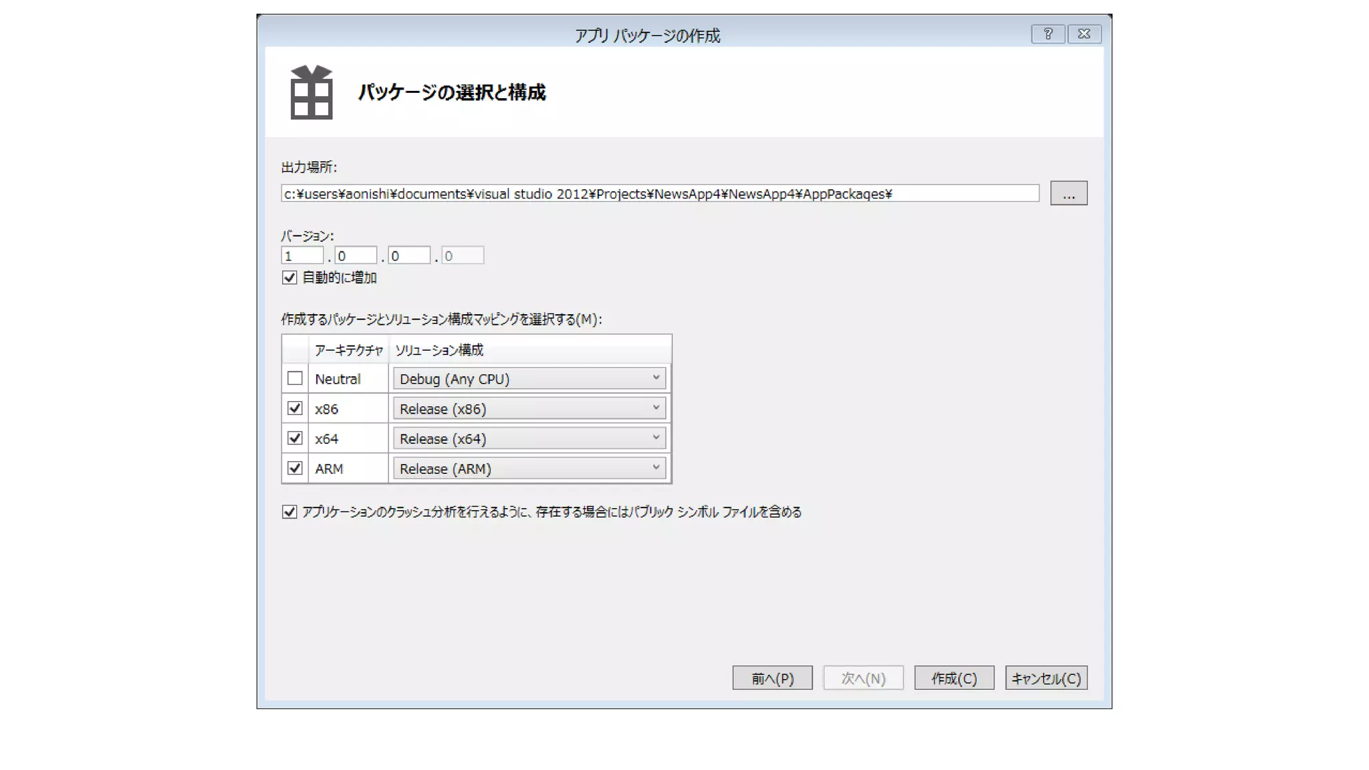Viewport: 1369px width, 770px height.
Task: Expand the Release (ARM) configuration dropdown
Action: pos(529,469)
